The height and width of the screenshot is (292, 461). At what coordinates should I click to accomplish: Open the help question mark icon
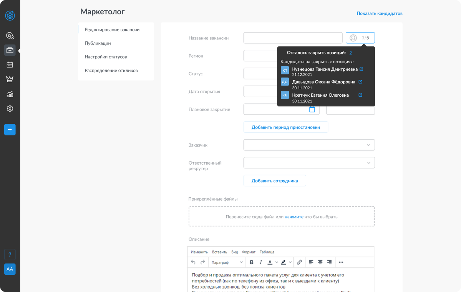[10, 254]
